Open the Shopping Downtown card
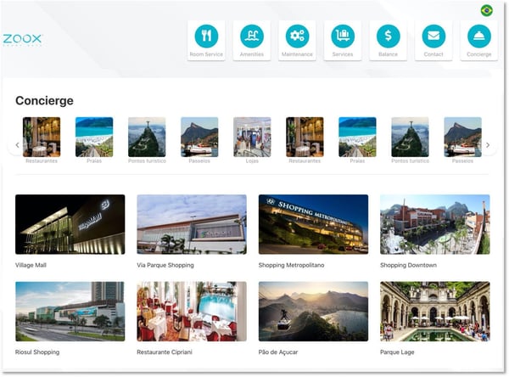The width and height of the screenshot is (509, 377). coord(434,224)
